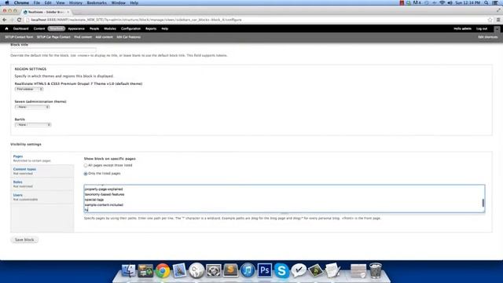
Task: Open the speech bubble checkmark app in dock
Action: tap(299, 270)
